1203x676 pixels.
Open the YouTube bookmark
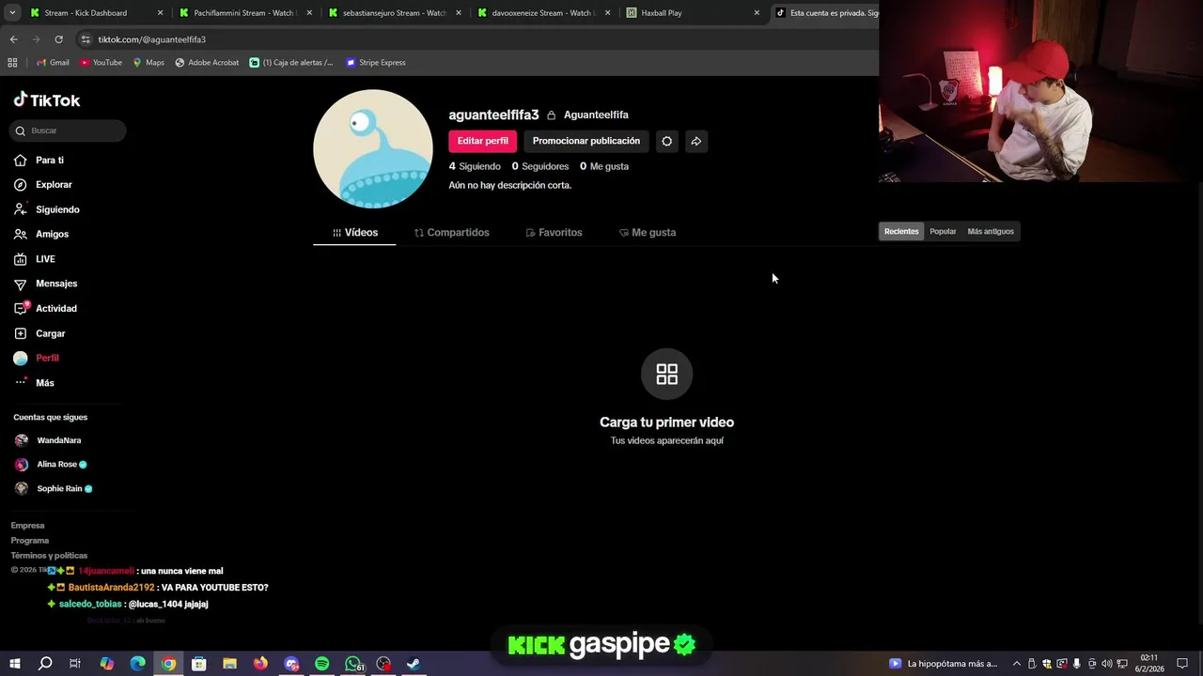tap(101, 63)
